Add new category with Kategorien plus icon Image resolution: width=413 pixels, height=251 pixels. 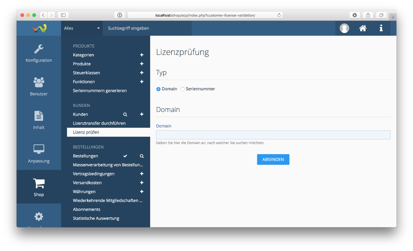(142, 55)
